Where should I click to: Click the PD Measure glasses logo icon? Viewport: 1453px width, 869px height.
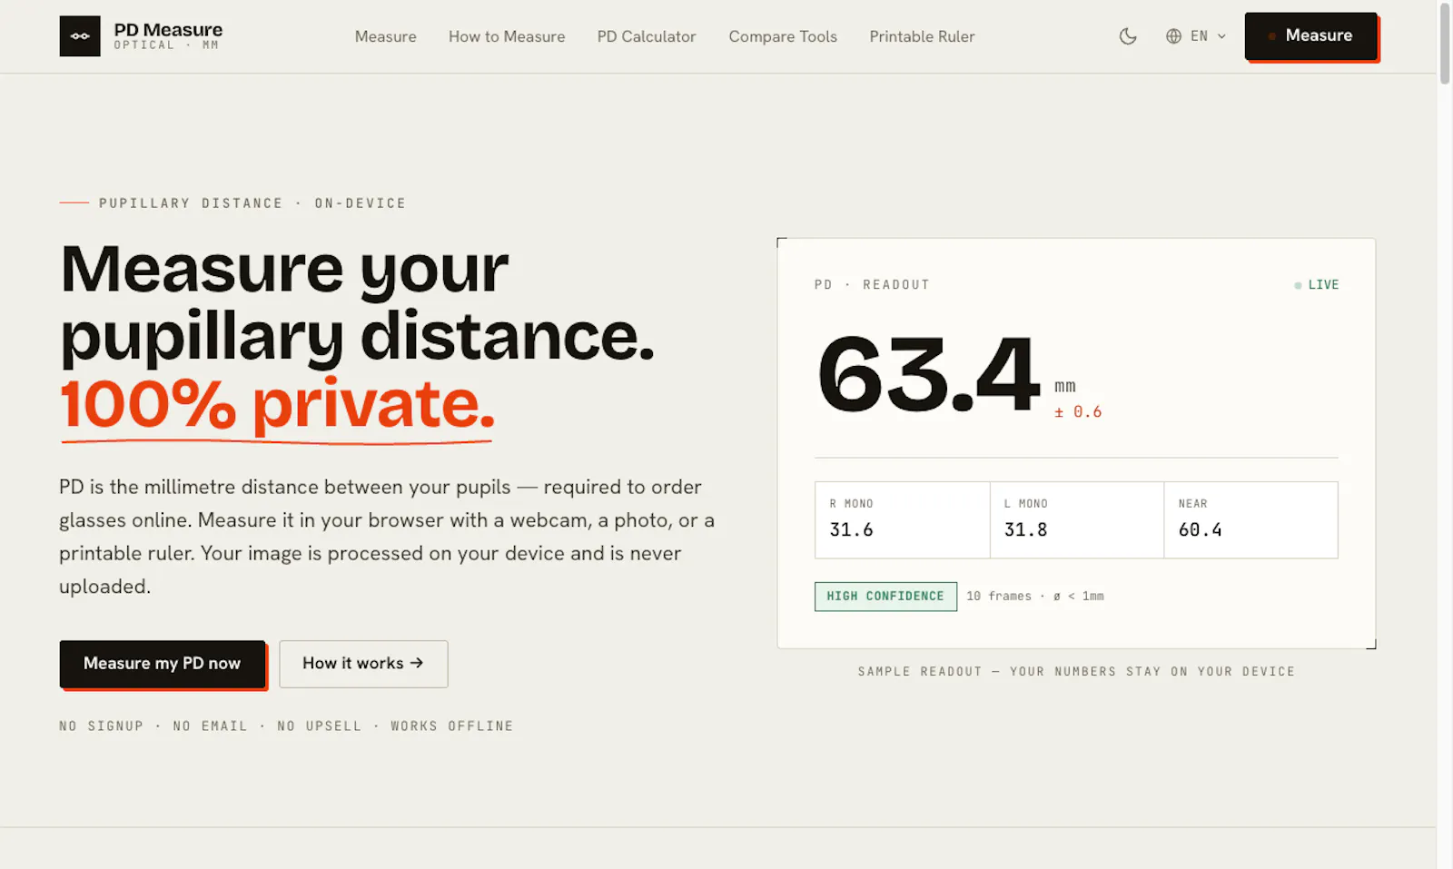(80, 36)
